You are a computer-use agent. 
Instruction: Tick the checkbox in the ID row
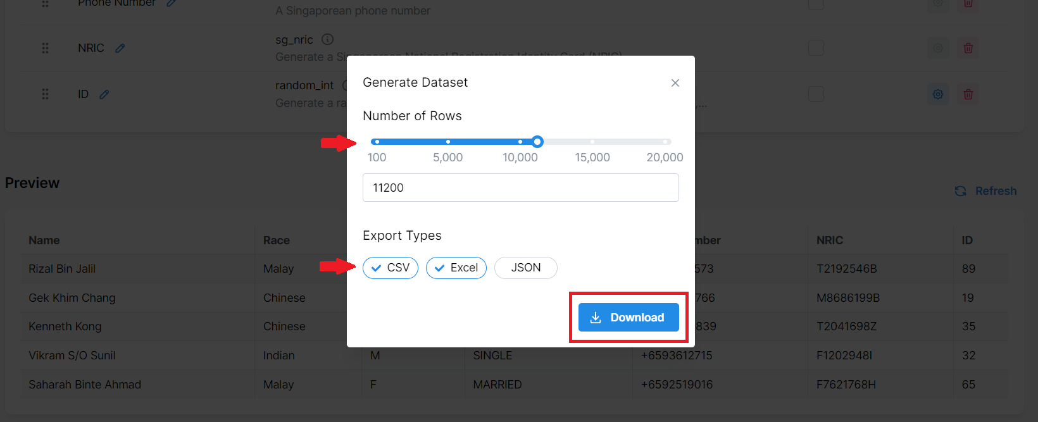tap(816, 94)
